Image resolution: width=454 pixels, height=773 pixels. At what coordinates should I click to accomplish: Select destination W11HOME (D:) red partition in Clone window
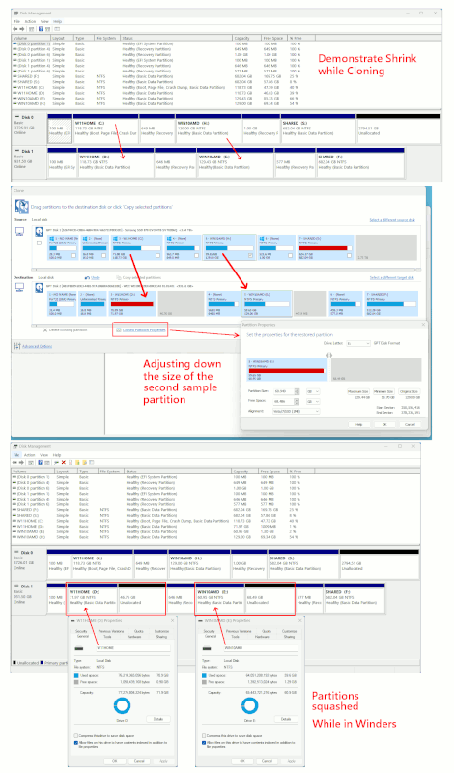[x=132, y=303]
